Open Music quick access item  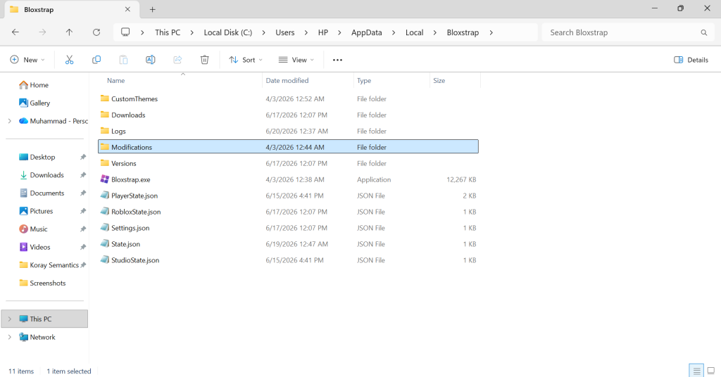[x=34, y=229]
